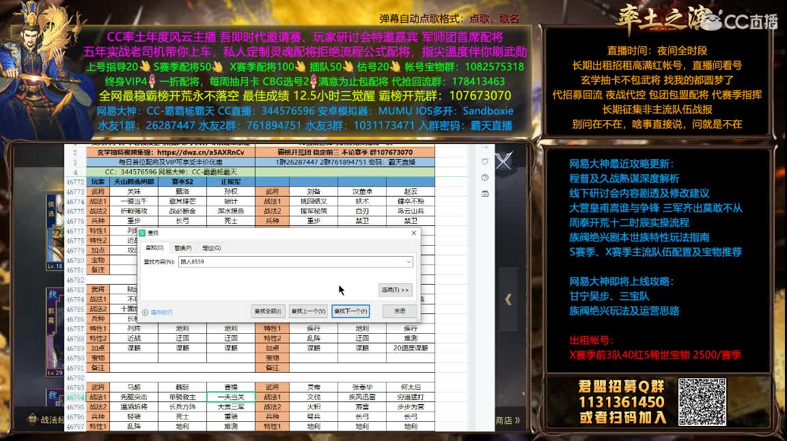
Task: Select the cell containing 甄洛
Action: coord(182,191)
